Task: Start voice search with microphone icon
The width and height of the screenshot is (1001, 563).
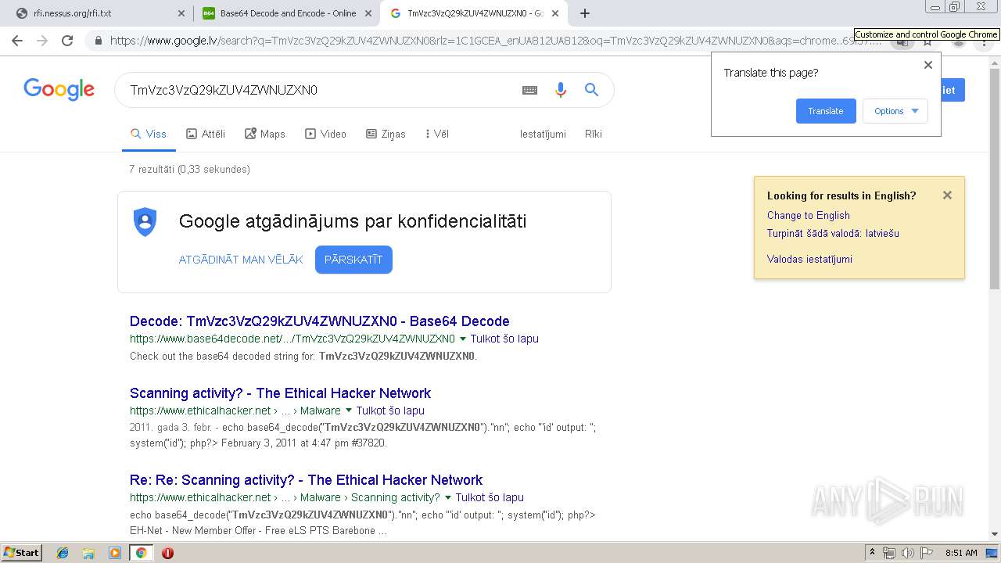Action: coord(560,90)
